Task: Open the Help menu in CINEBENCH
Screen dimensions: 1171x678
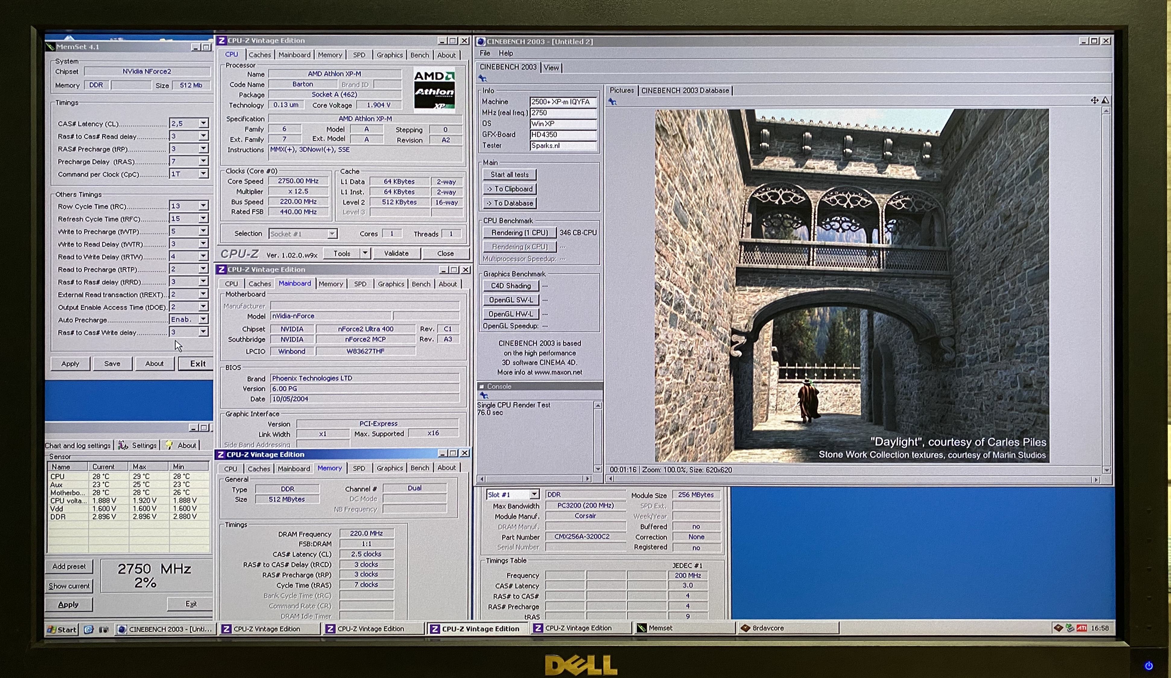Action: pyautogui.click(x=505, y=53)
